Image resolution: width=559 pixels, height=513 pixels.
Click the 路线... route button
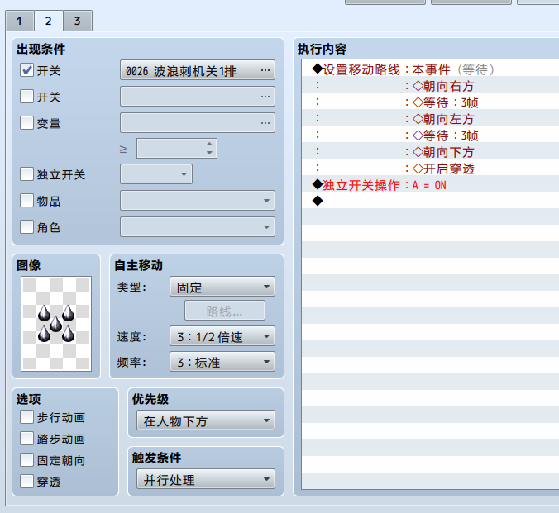pyautogui.click(x=225, y=311)
